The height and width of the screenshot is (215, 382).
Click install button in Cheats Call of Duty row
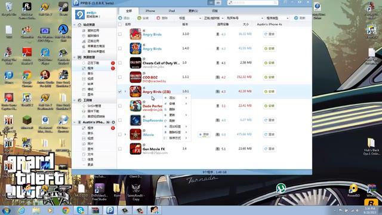[x=269, y=63]
